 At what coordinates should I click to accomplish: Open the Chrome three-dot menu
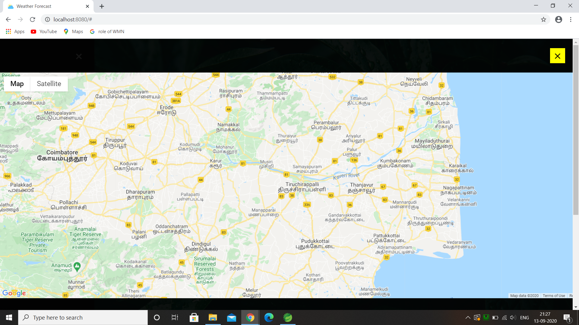pyautogui.click(x=571, y=19)
